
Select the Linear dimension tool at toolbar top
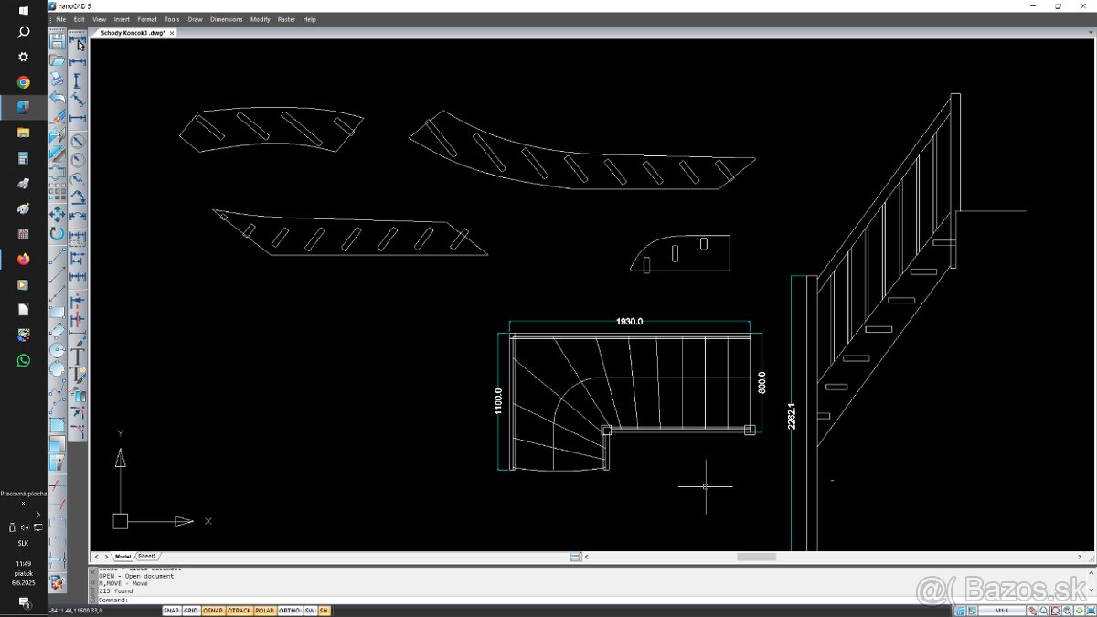tap(78, 40)
